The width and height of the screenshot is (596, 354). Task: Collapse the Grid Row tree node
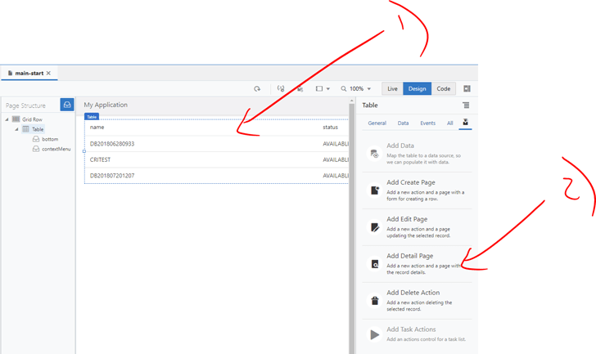point(7,119)
